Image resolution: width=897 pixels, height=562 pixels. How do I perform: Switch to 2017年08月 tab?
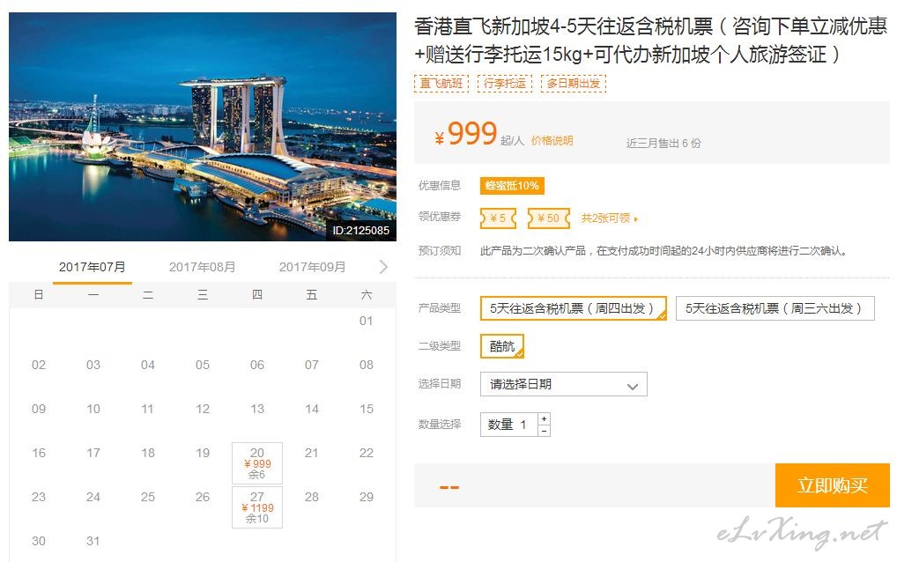202,267
